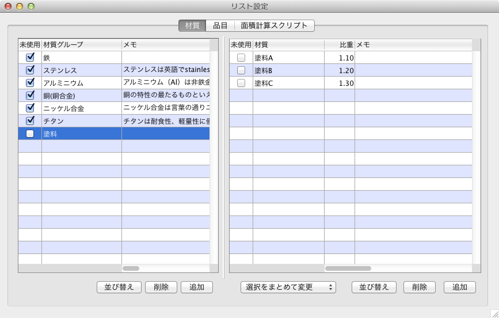Viewport: 499px width, 318px height.
Task: Toggle the 未使用 checkbox for ステンレス
Action: tap(30, 70)
